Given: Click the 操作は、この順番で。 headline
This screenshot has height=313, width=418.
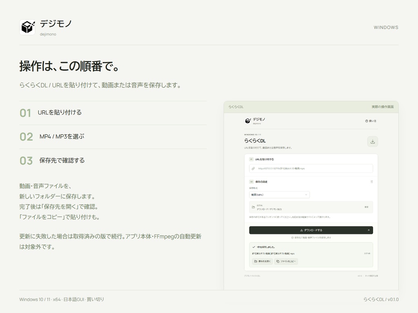Looking at the screenshot, I should click(69, 66).
